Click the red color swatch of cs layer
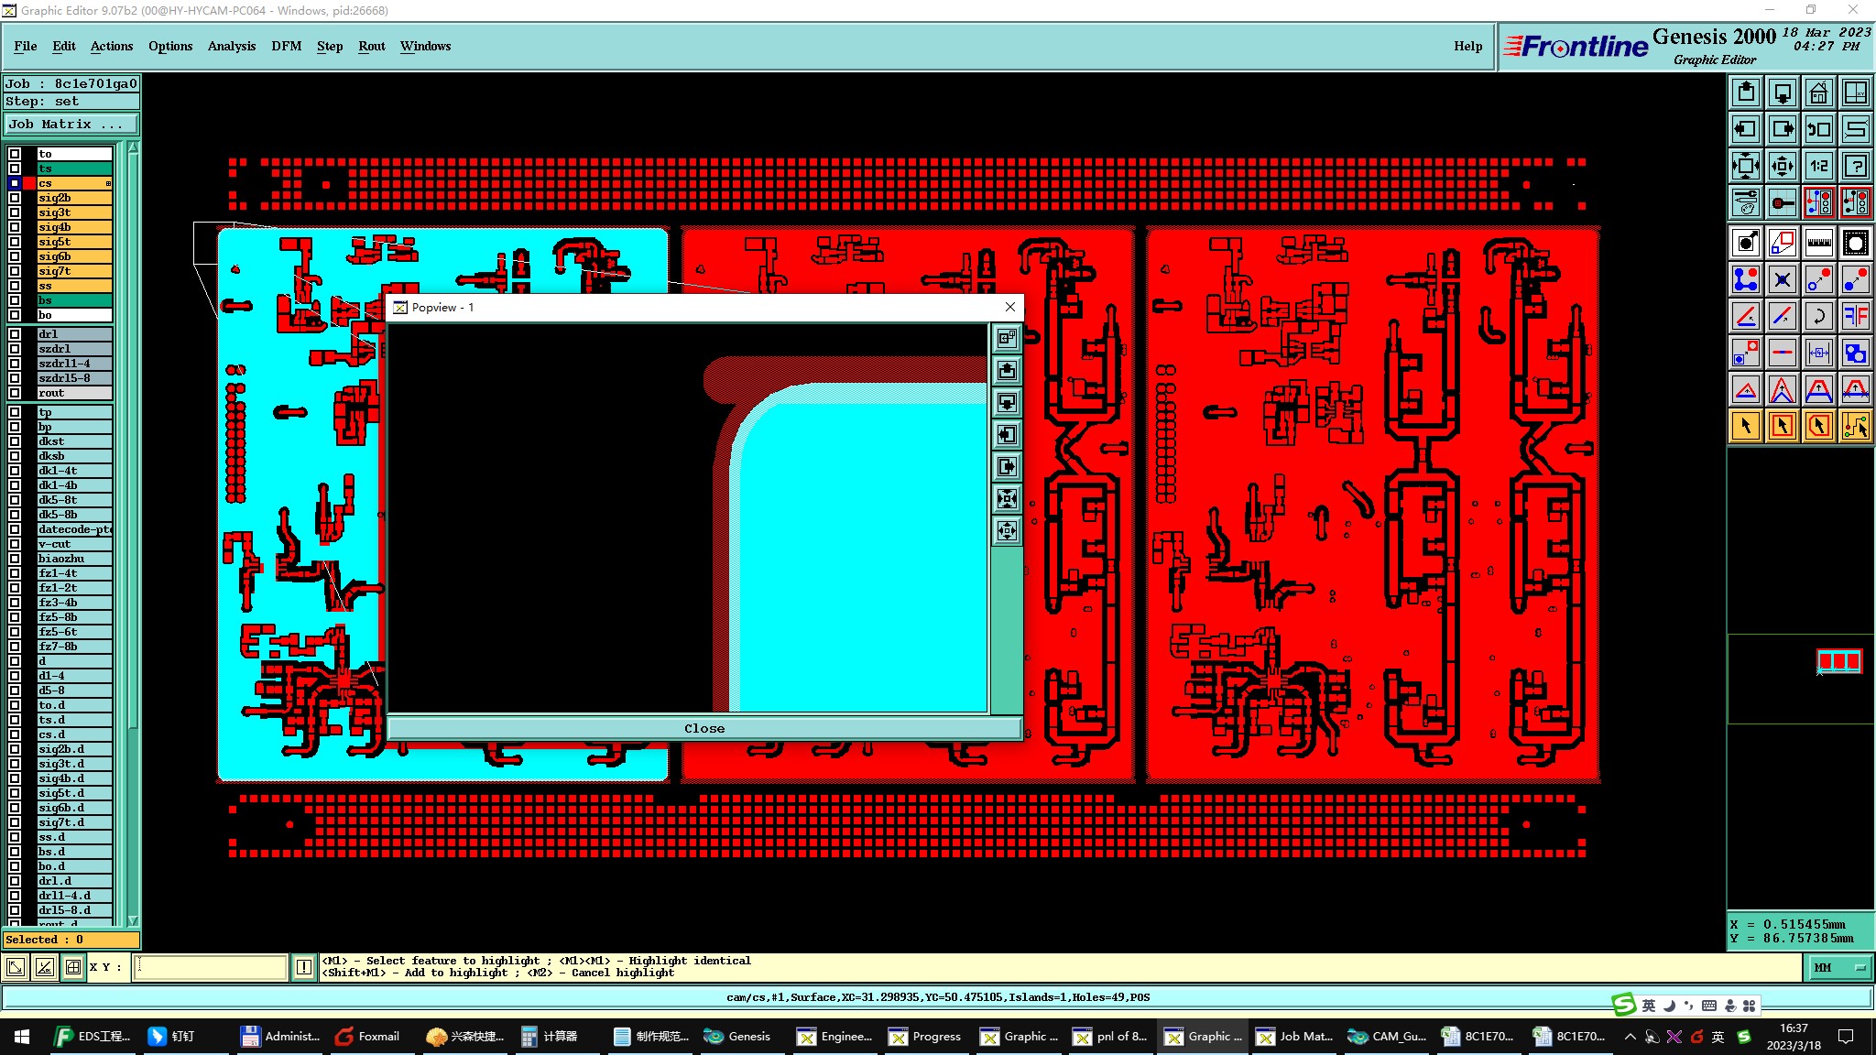Viewport: 1876px width, 1055px height. click(29, 183)
